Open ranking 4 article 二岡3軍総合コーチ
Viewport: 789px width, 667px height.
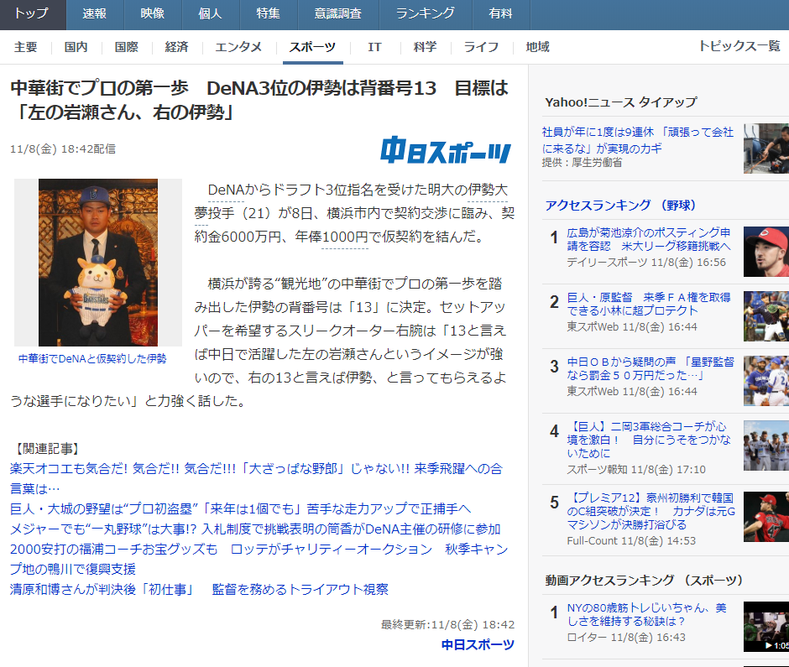[649, 440]
